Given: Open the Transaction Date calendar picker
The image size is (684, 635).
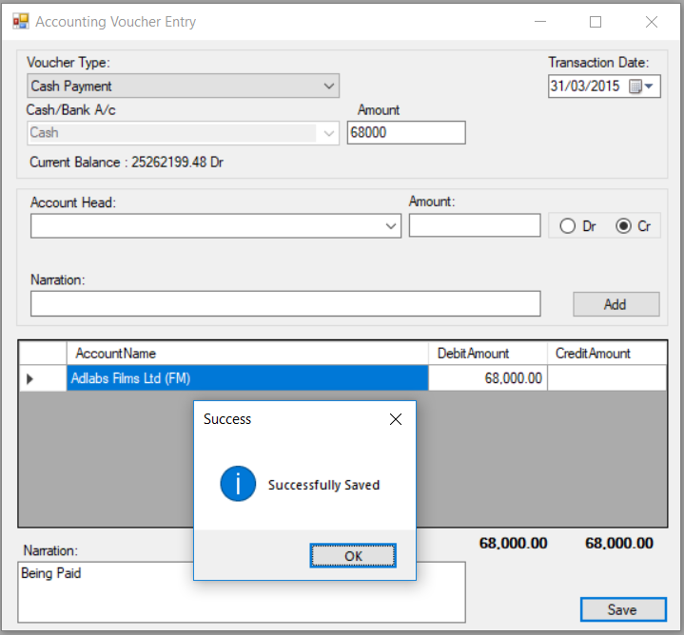Looking at the screenshot, I should (x=641, y=87).
